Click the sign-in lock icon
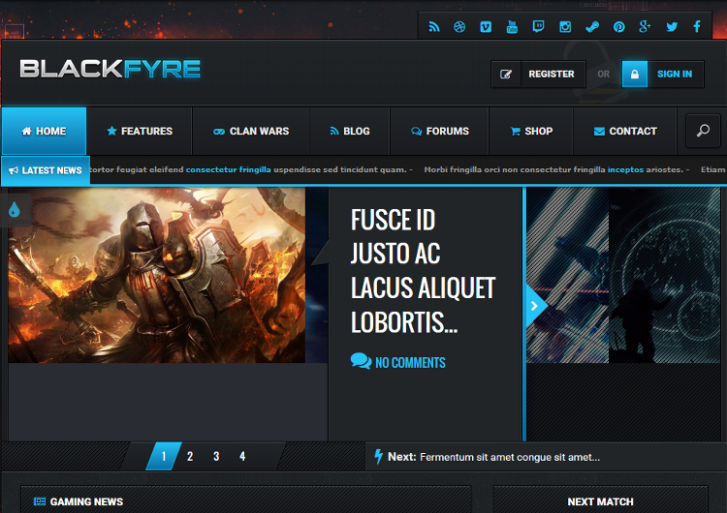The image size is (727, 513). [635, 75]
